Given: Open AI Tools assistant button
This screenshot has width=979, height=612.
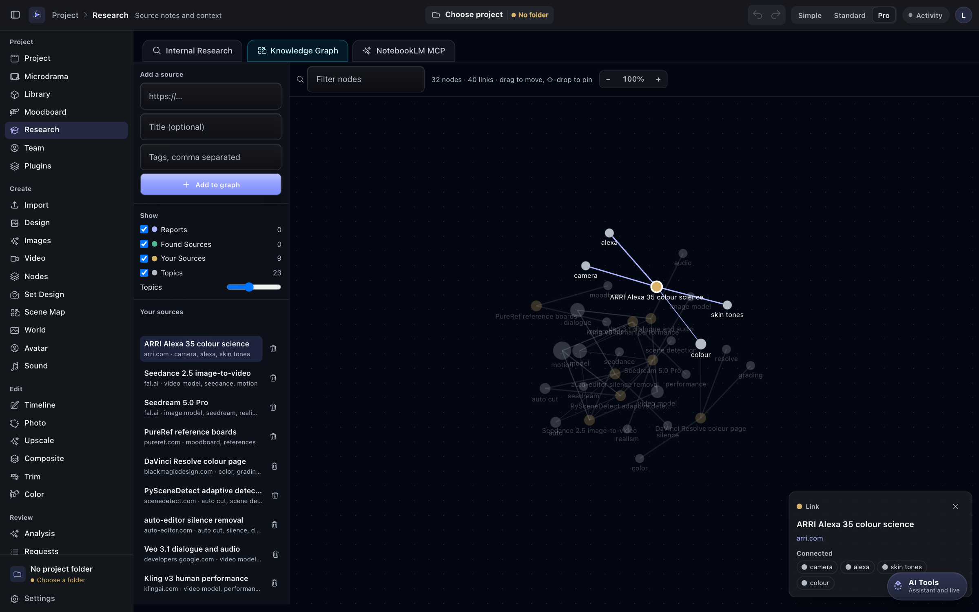Looking at the screenshot, I should [927, 586].
